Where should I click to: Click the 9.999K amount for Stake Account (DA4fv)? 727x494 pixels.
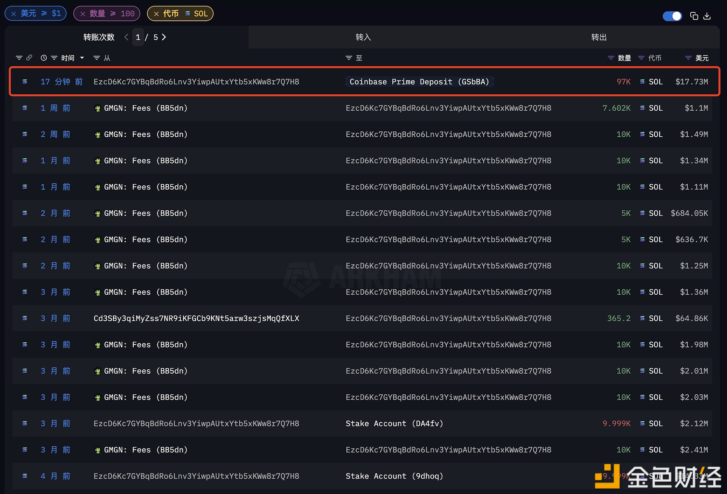616,424
